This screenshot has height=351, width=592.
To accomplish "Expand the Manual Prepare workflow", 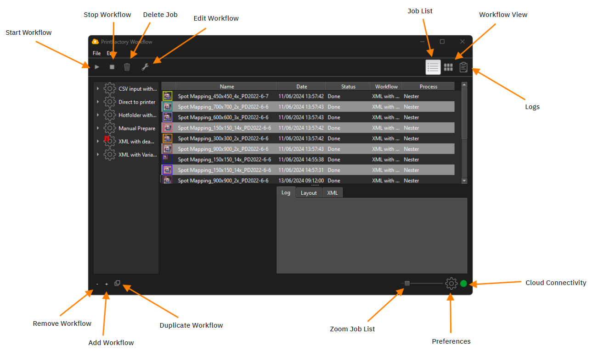I will [x=98, y=128].
